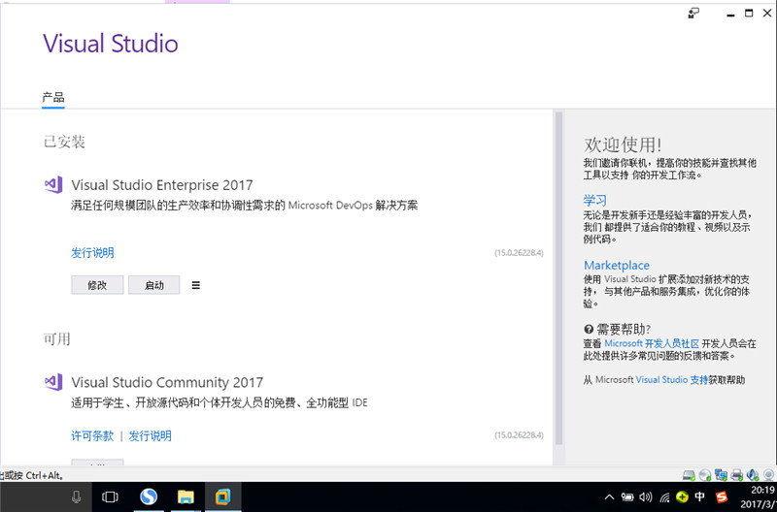
Task: Click the Visual Studio Enterprise 2017 title text
Action: (x=162, y=185)
